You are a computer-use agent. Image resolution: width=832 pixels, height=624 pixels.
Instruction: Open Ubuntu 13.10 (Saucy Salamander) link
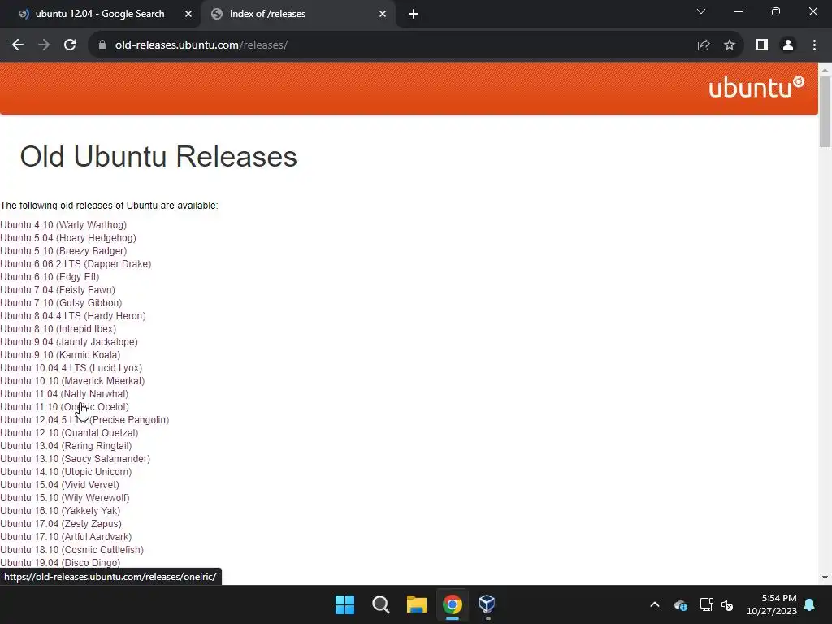76,459
